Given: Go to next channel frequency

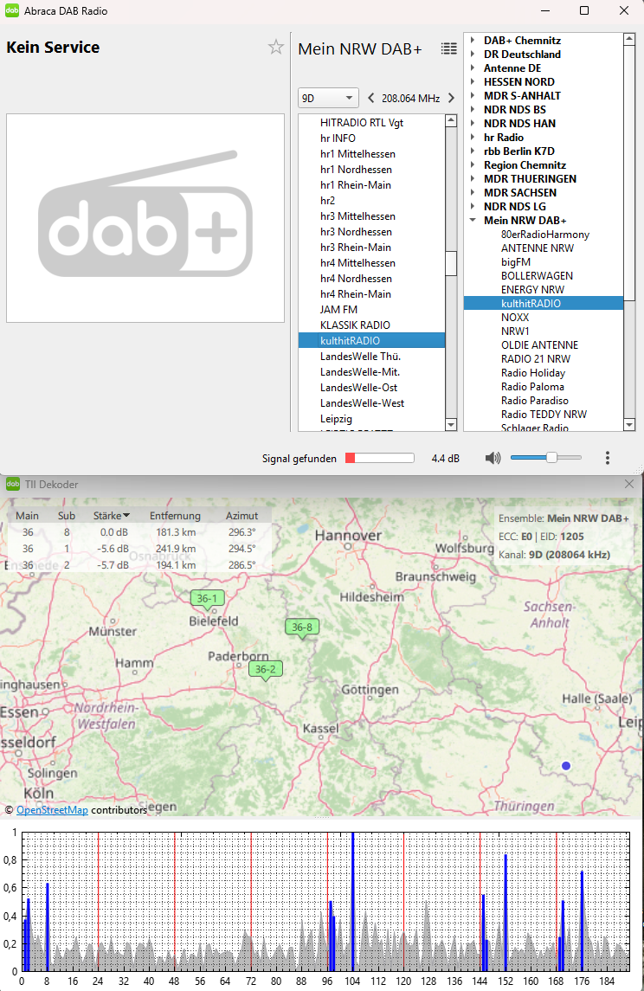Looking at the screenshot, I should pos(451,98).
